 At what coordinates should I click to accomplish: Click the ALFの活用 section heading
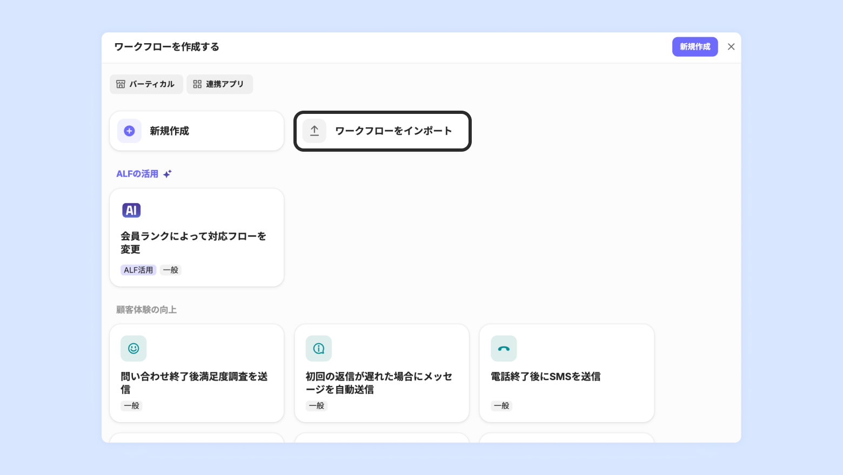tap(137, 174)
